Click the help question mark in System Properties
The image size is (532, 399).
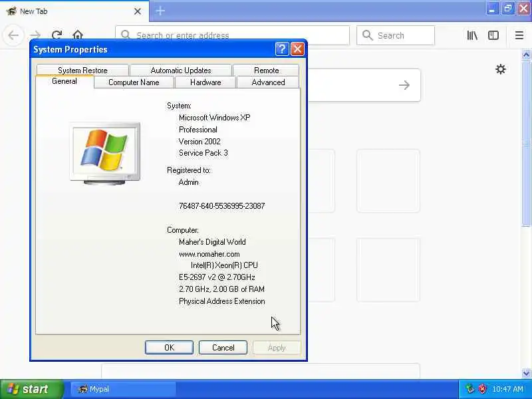[281, 49]
